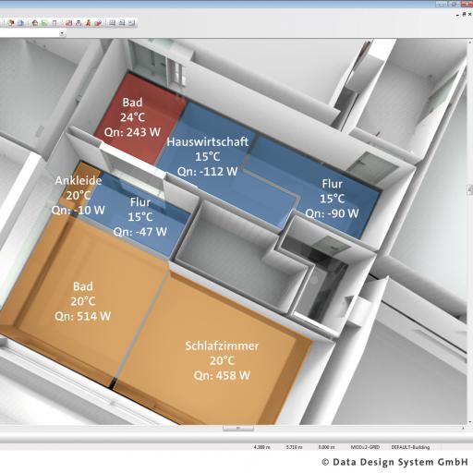Click the horizontal scrollbar thumb at the bottom
473x473 pixels.
238,429
